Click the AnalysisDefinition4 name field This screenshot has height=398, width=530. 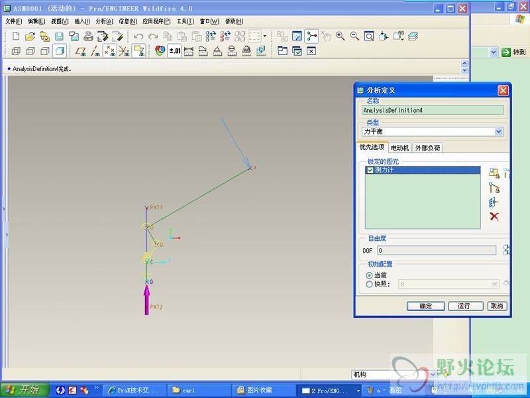[433, 110]
